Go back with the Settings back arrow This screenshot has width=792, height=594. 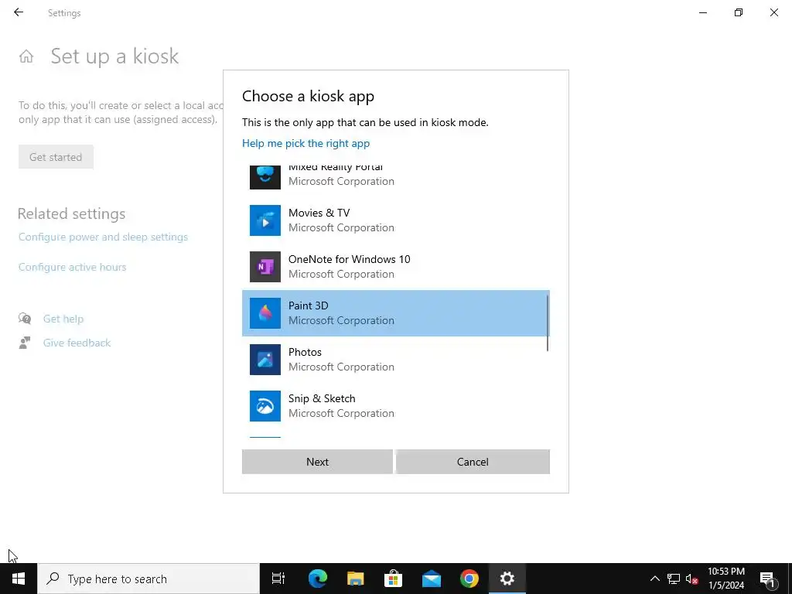[x=19, y=12]
